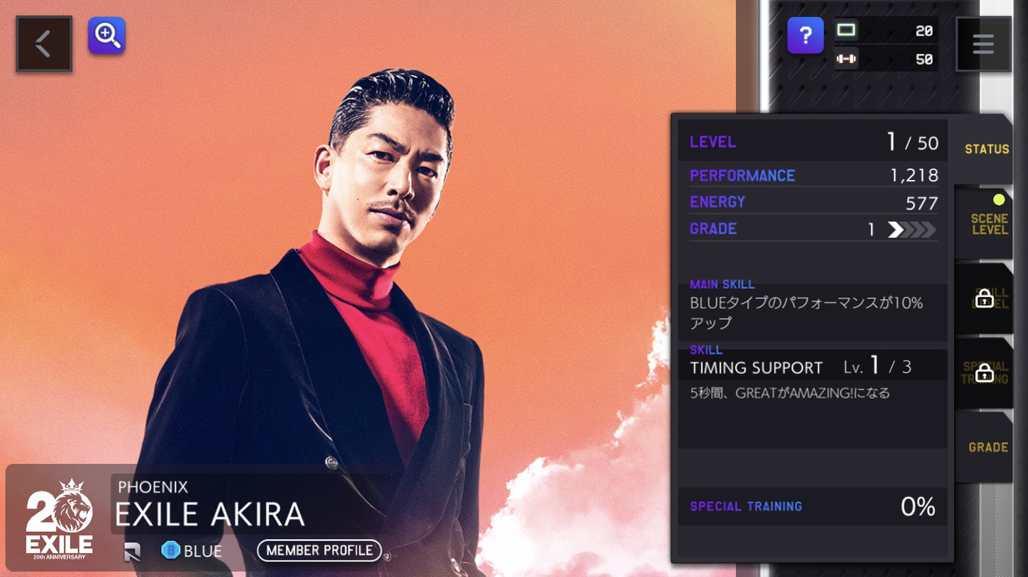Open the hamburger menu
Screen dimensions: 1028x577
(x=983, y=44)
